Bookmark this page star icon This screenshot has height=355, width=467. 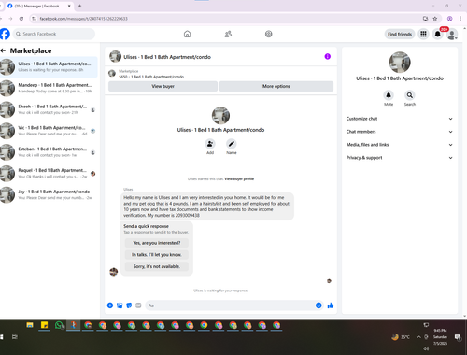[x=435, y=19]
